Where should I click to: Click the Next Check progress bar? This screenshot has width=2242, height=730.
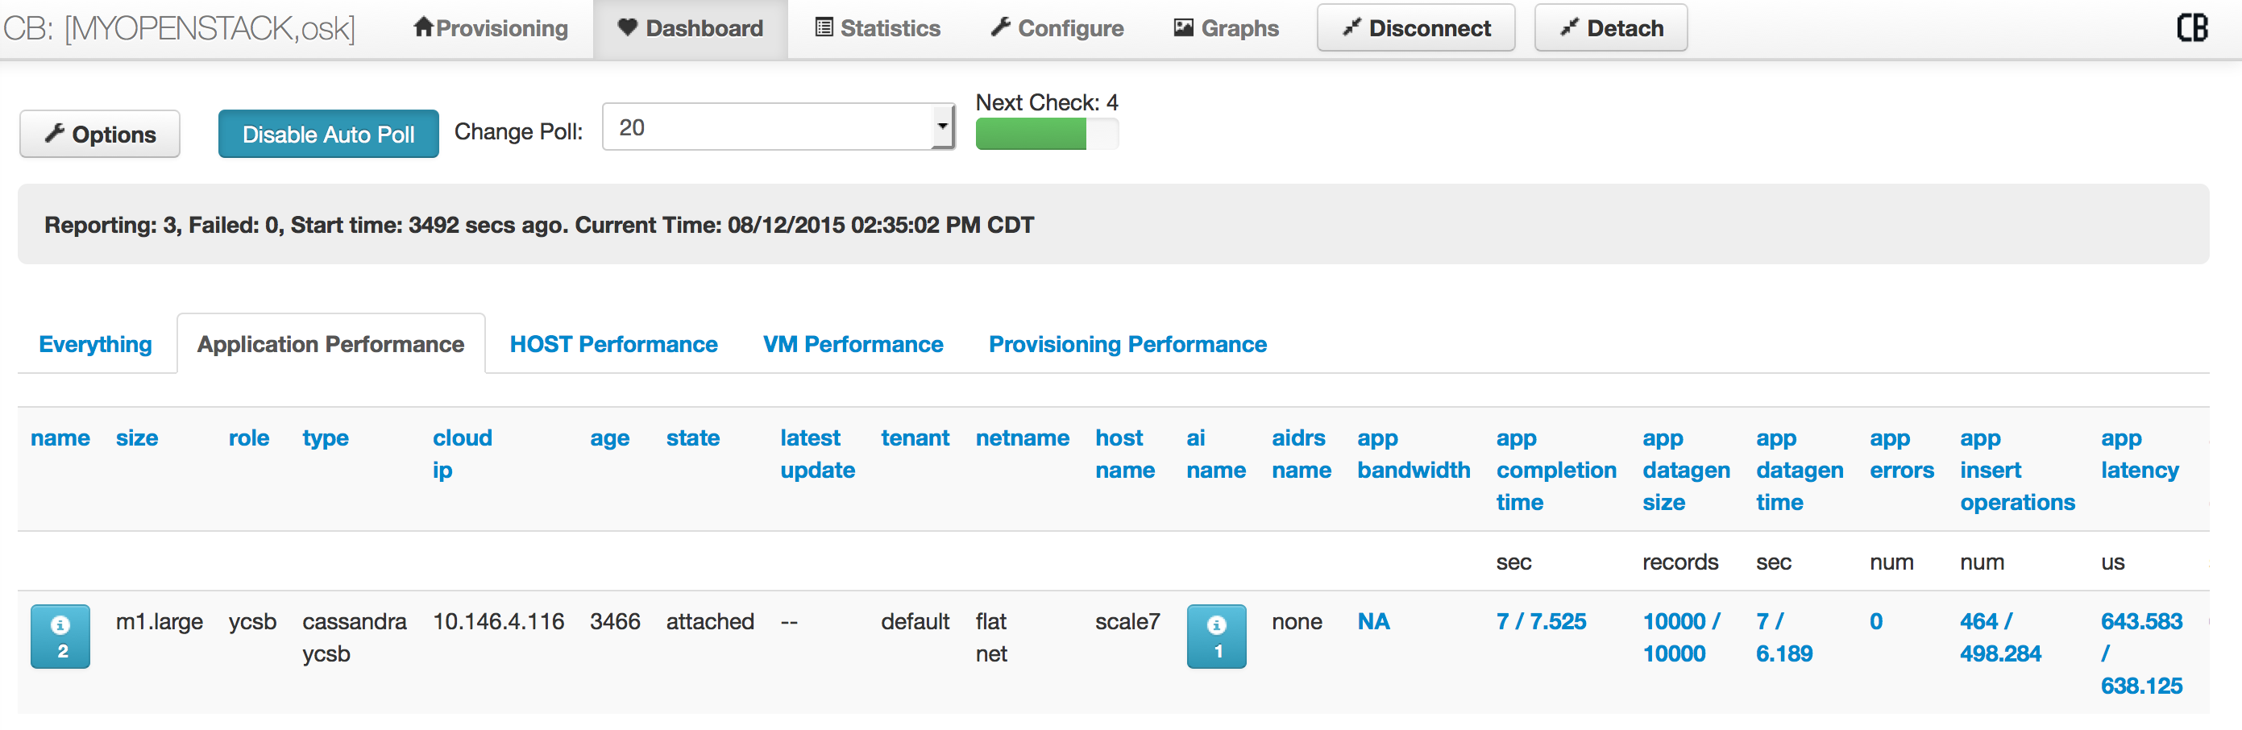pos(1046,134)
